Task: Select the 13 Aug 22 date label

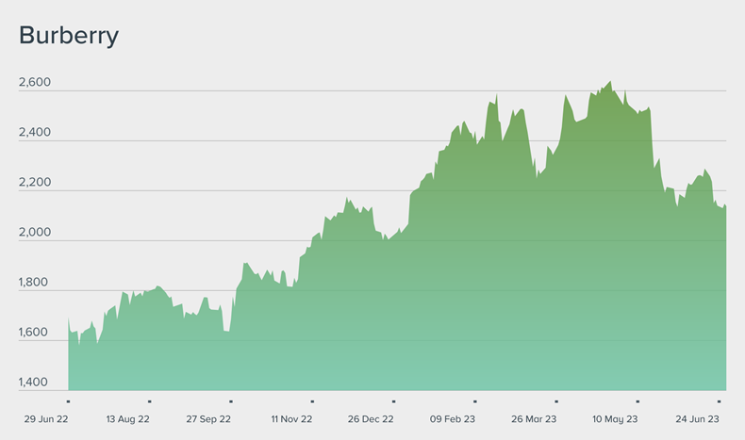Action: coord(128,418)
